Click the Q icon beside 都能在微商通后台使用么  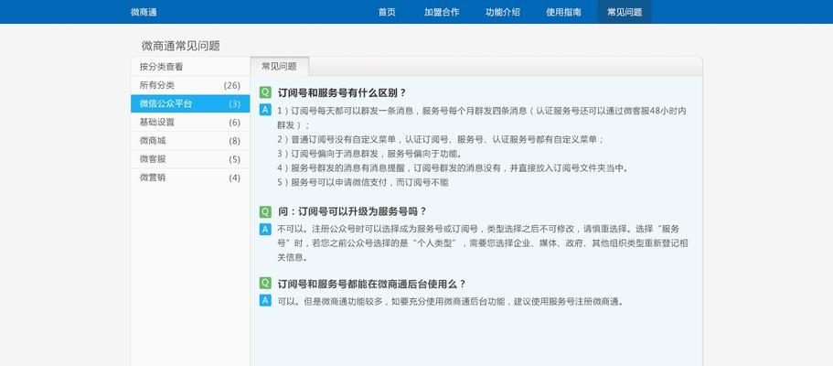tap(265, 283)
